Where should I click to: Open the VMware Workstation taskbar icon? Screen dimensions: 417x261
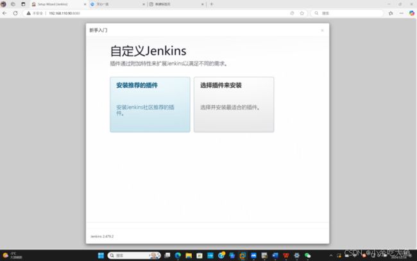point(243,255)
